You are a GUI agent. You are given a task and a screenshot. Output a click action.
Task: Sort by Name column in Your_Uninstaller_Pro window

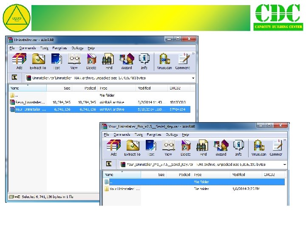click(x=122, y=174)
